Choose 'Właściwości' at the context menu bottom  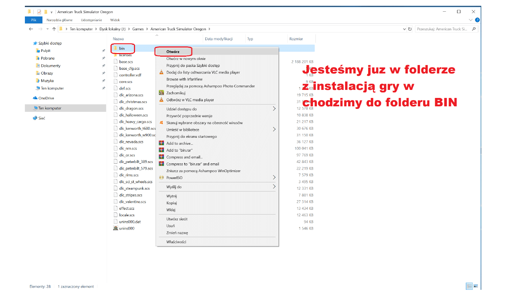pos(176,242)
